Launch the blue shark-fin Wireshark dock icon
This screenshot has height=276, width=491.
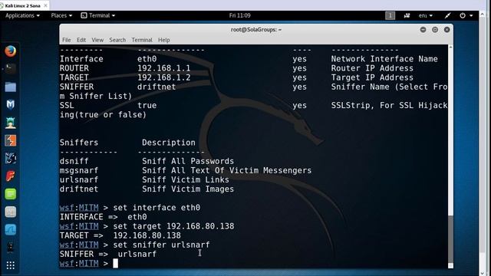(10, 230)
